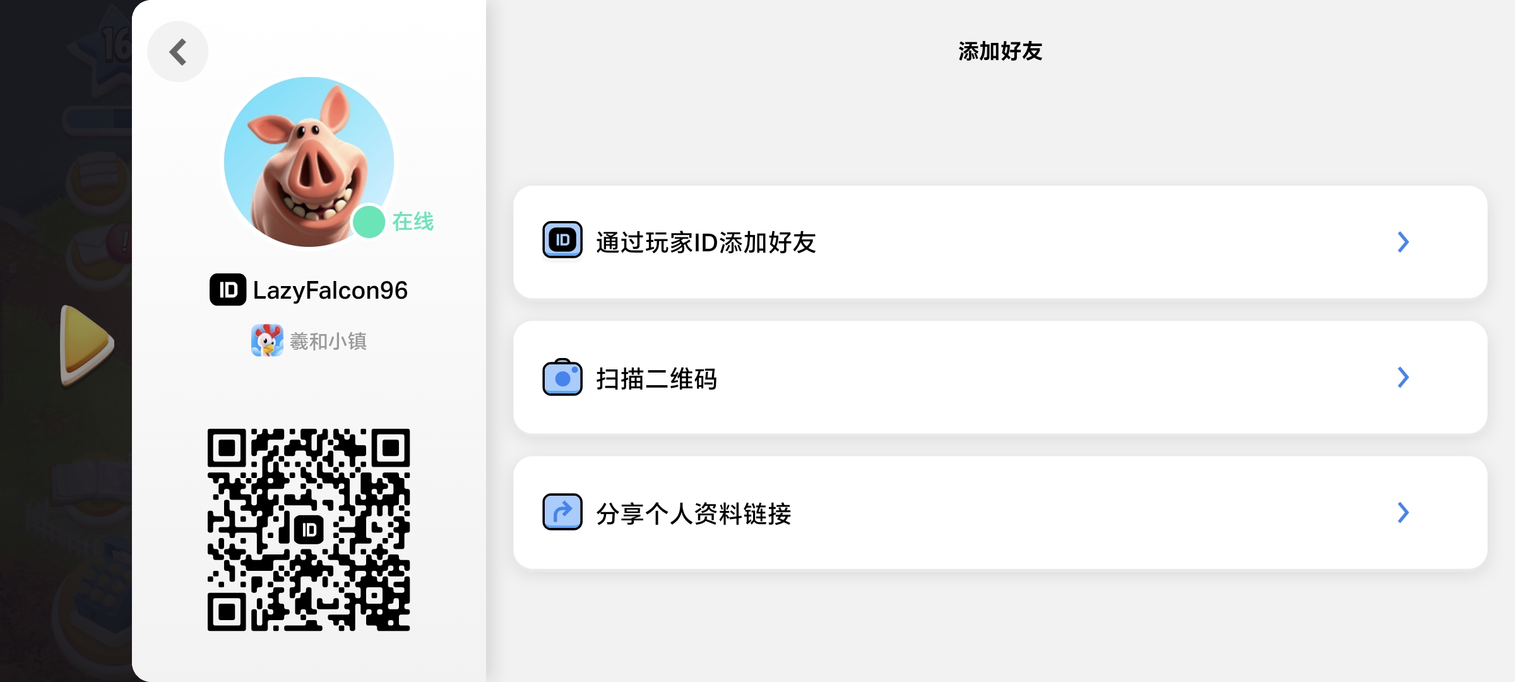Click the green online status dot
1515x682 pixels.
(369, 220)
